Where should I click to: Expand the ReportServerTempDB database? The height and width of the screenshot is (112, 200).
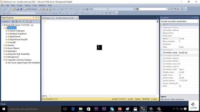[x=6, y=40]
